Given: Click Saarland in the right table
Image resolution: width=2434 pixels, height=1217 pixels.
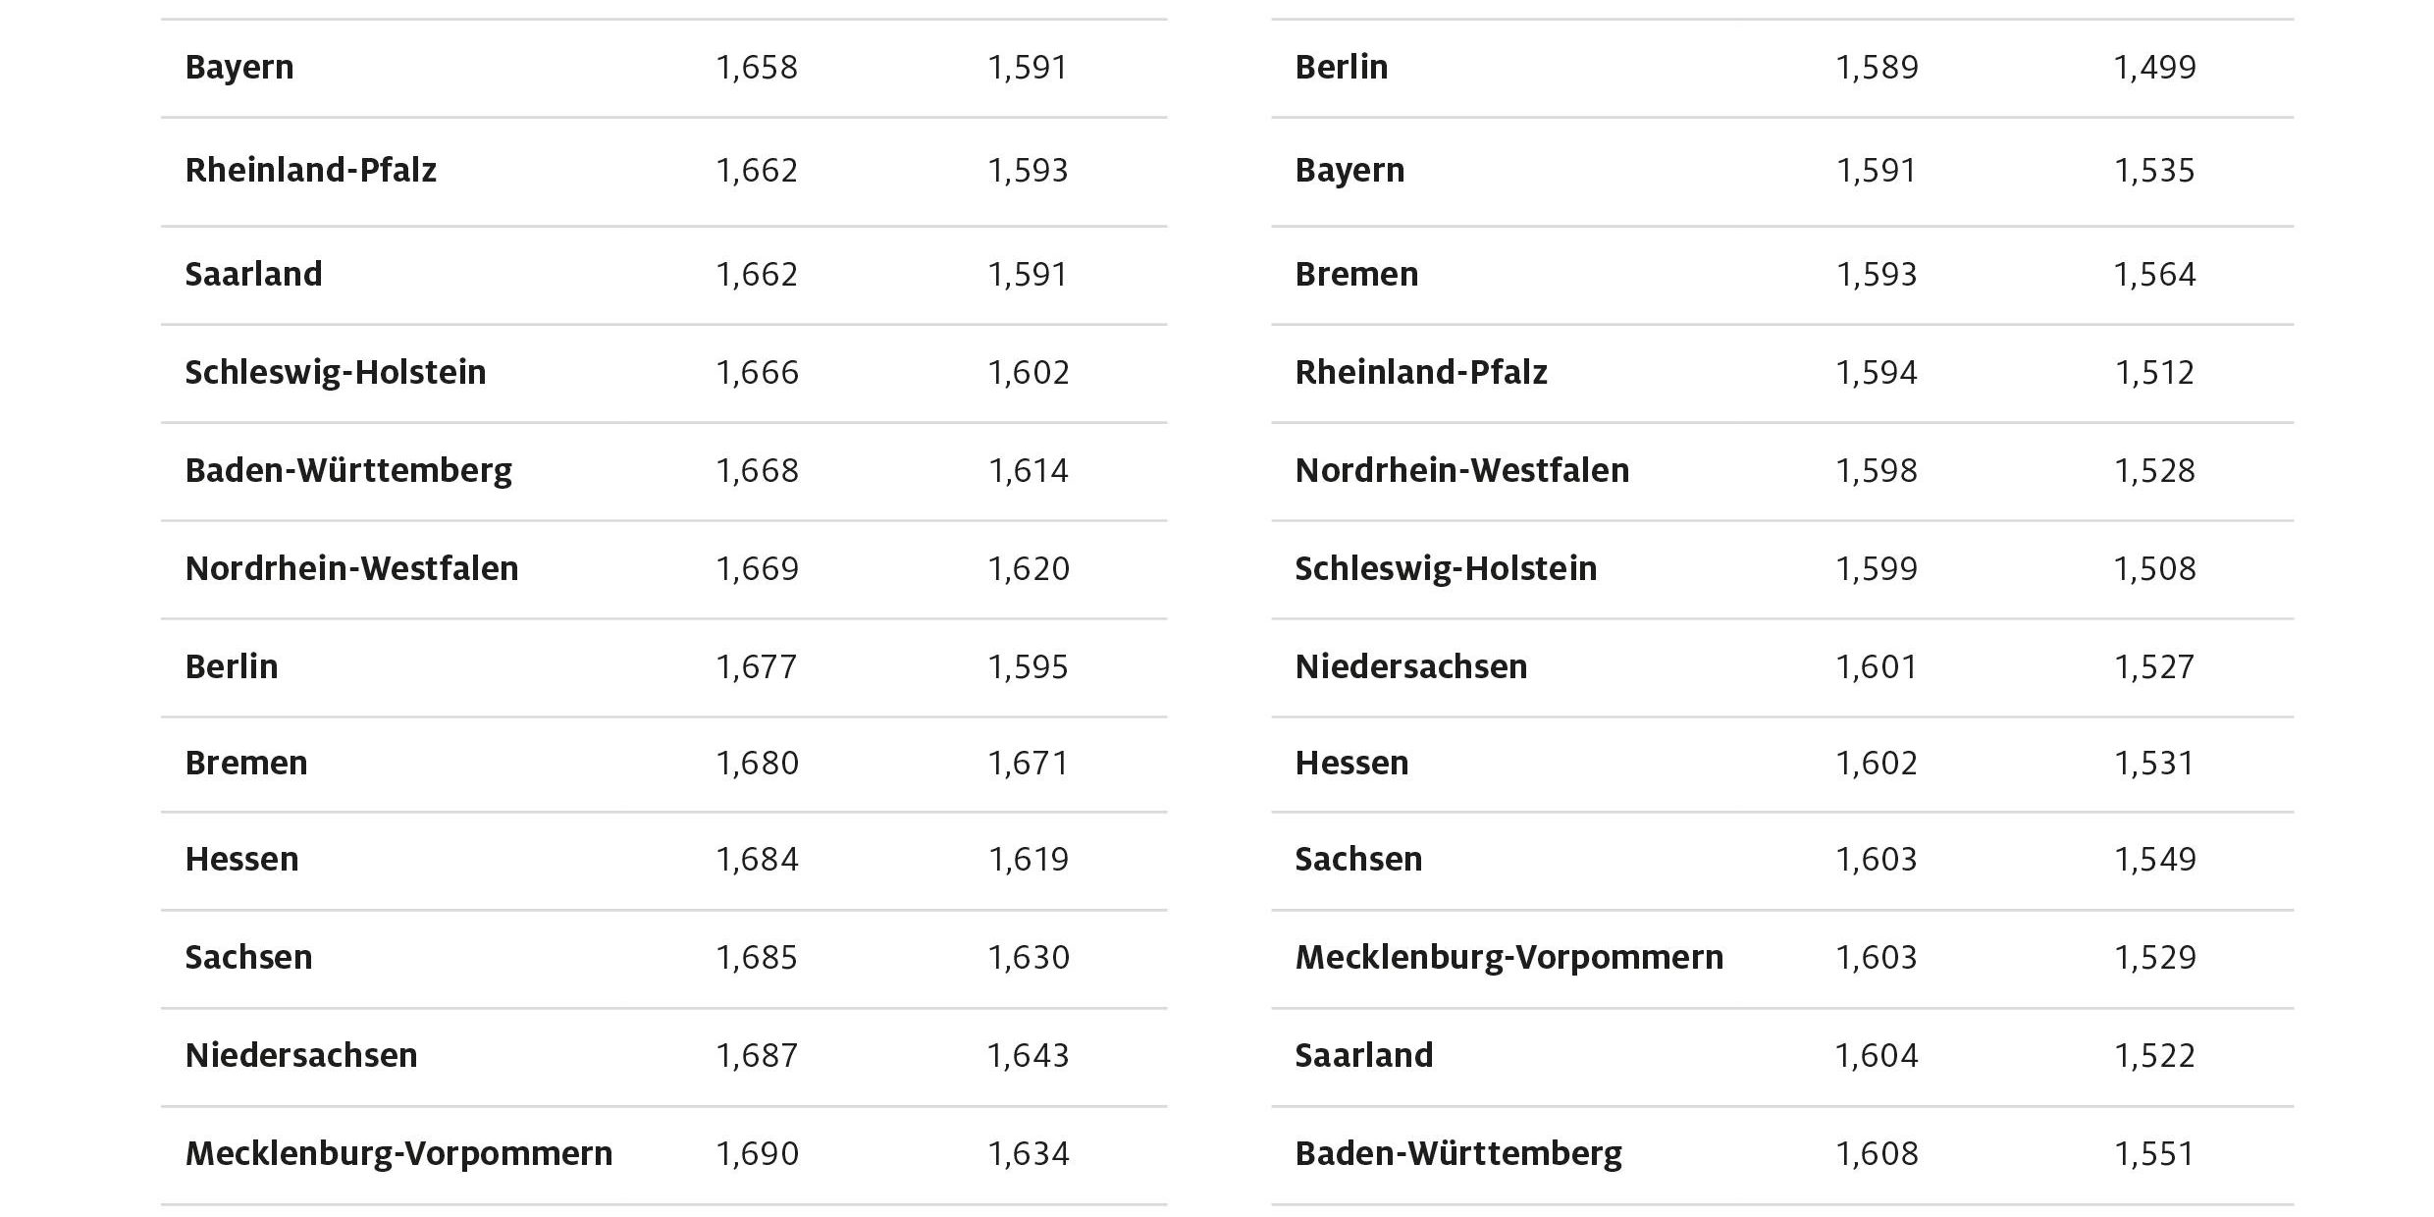Looking at the screenshot, I should [x=1364, y=1056].
